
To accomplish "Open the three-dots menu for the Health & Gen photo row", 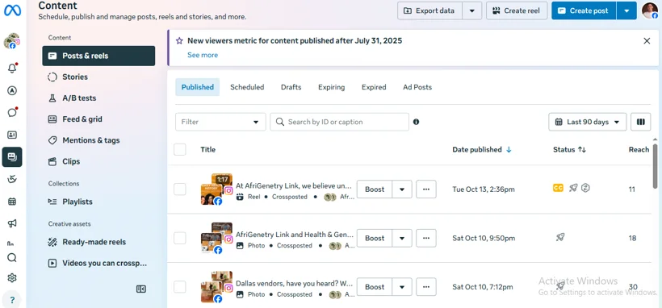I will pos(426,238).
